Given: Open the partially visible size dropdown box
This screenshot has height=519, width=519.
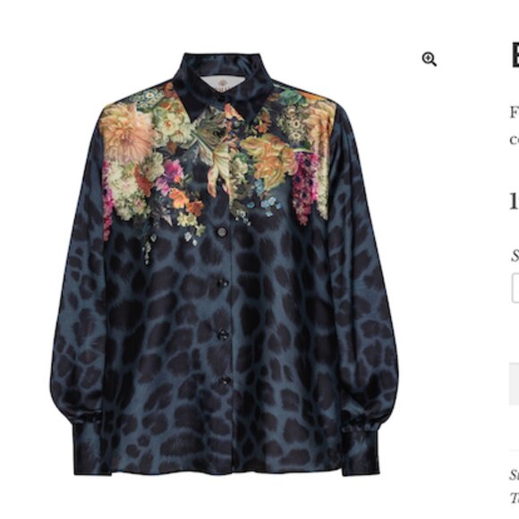Looking at the screenshot, I should click(515, 288).
